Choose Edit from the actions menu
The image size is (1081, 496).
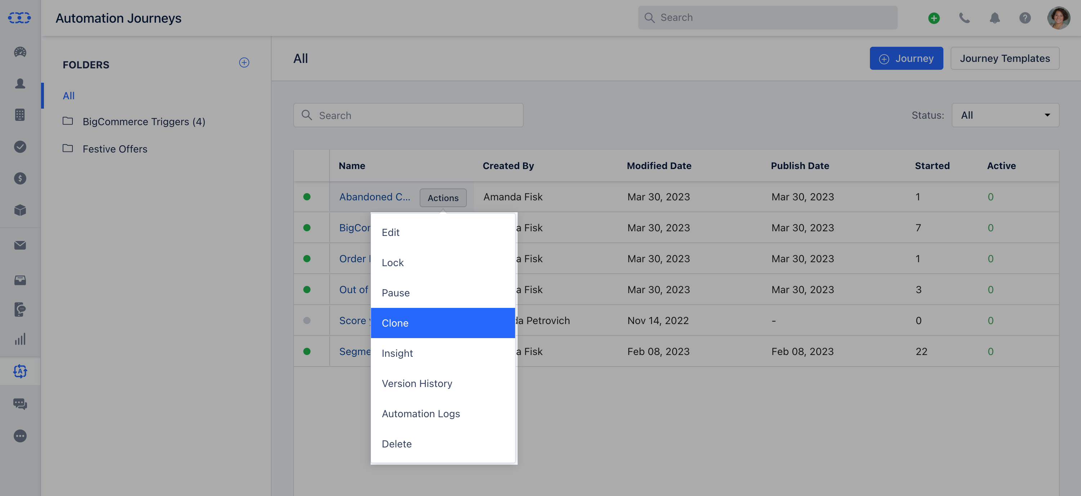coord(443,232)
